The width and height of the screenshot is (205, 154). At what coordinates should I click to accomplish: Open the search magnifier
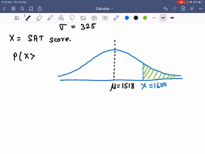22,9
